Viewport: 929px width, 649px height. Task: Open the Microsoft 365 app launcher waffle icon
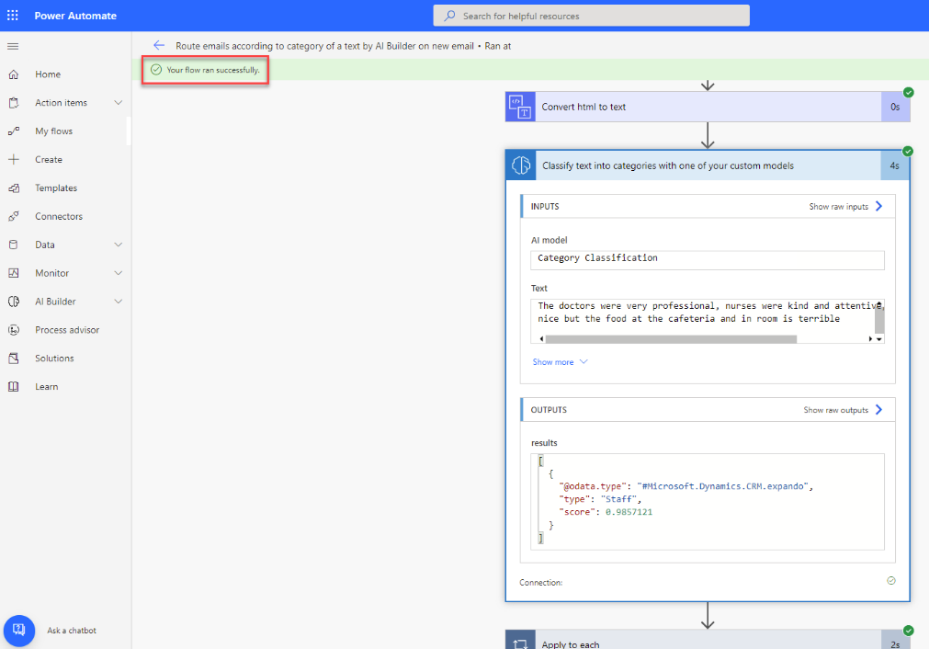13,15
